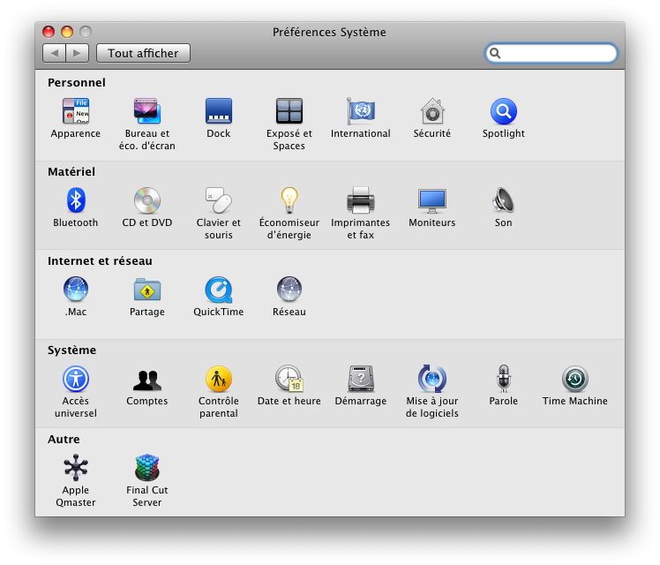Open Partage sharing folder icon

tap(146, 290)
